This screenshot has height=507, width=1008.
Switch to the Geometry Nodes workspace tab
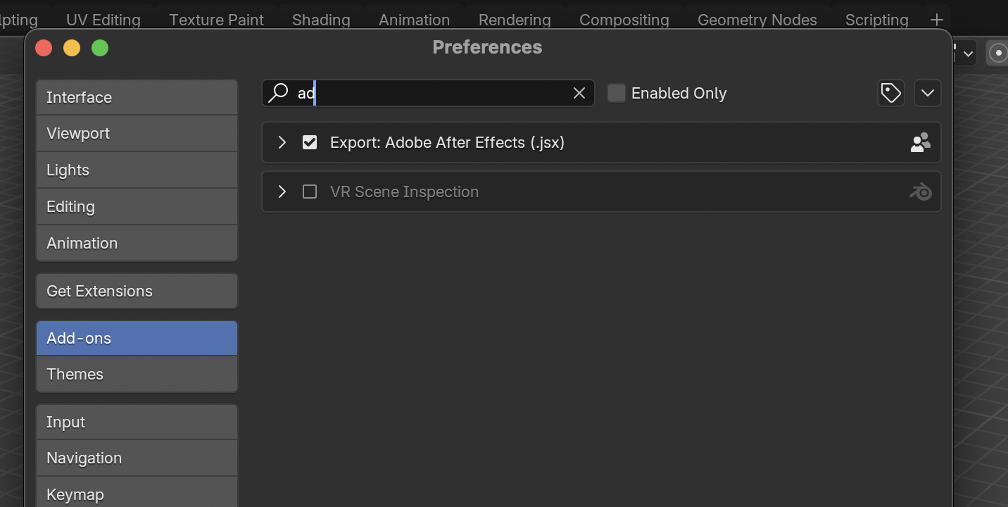click(757, 20)
